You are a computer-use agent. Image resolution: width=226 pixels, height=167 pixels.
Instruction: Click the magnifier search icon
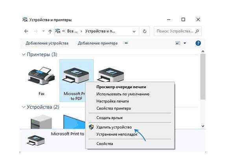tap(197, 31)
